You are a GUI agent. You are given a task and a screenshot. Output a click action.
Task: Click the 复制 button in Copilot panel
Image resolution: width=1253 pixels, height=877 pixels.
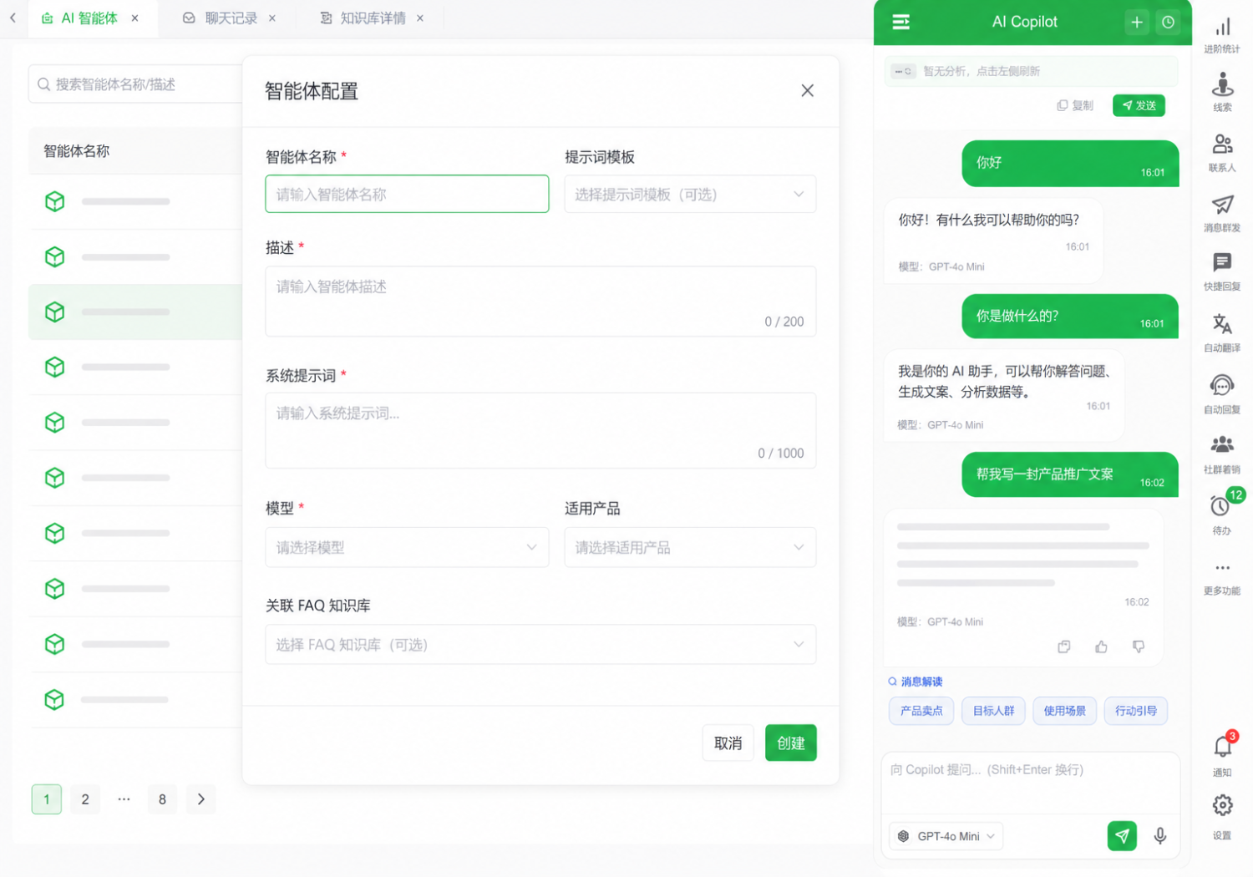[1075, 105]
